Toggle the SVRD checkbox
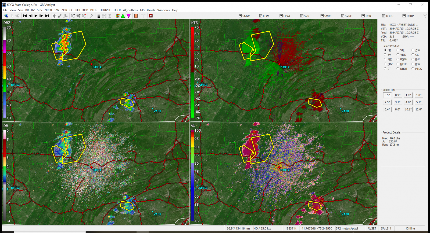Viewport: 430px width, 233px height. coord(343,16)
